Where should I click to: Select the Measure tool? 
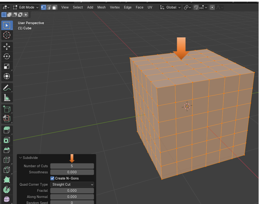(x=7, y=98)
